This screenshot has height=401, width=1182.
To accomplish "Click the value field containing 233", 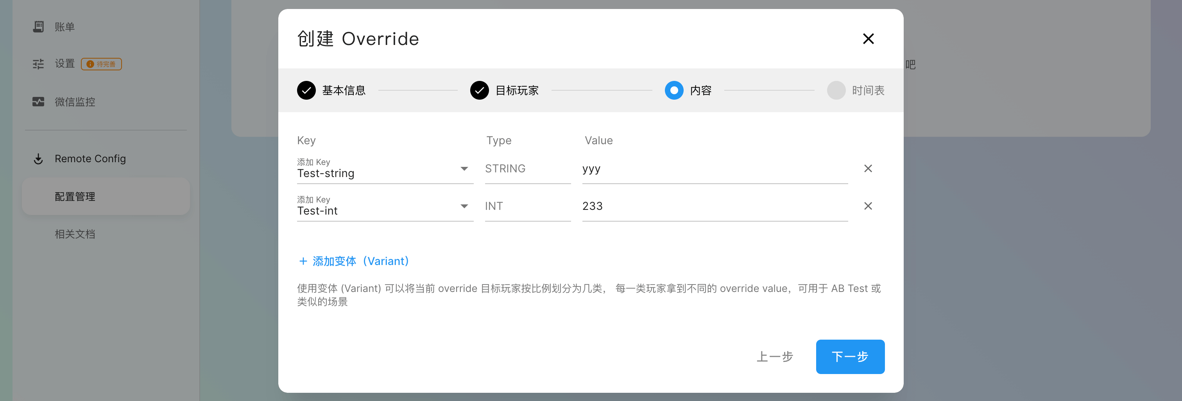I will point(714,206).
